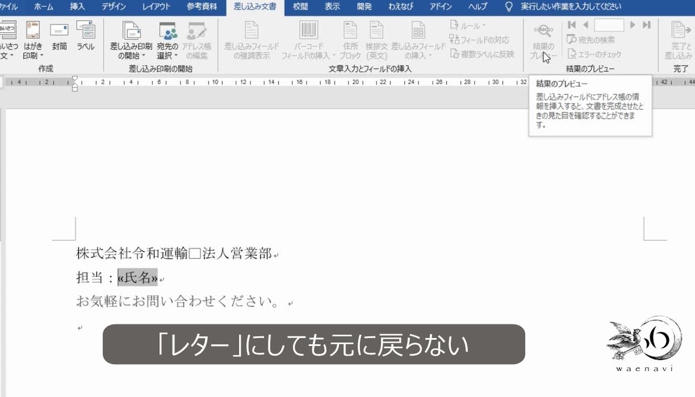Click フィールドの対応 button
This screenshot has height=397, width=695.
pyautogui.click(x=480, y=40)
